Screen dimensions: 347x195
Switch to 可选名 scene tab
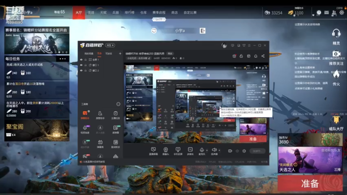[109, 53]
